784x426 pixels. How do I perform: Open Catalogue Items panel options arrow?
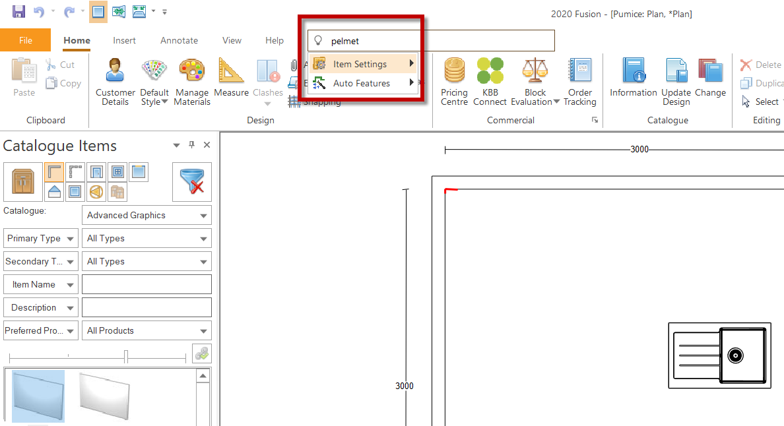click(176, 145)
